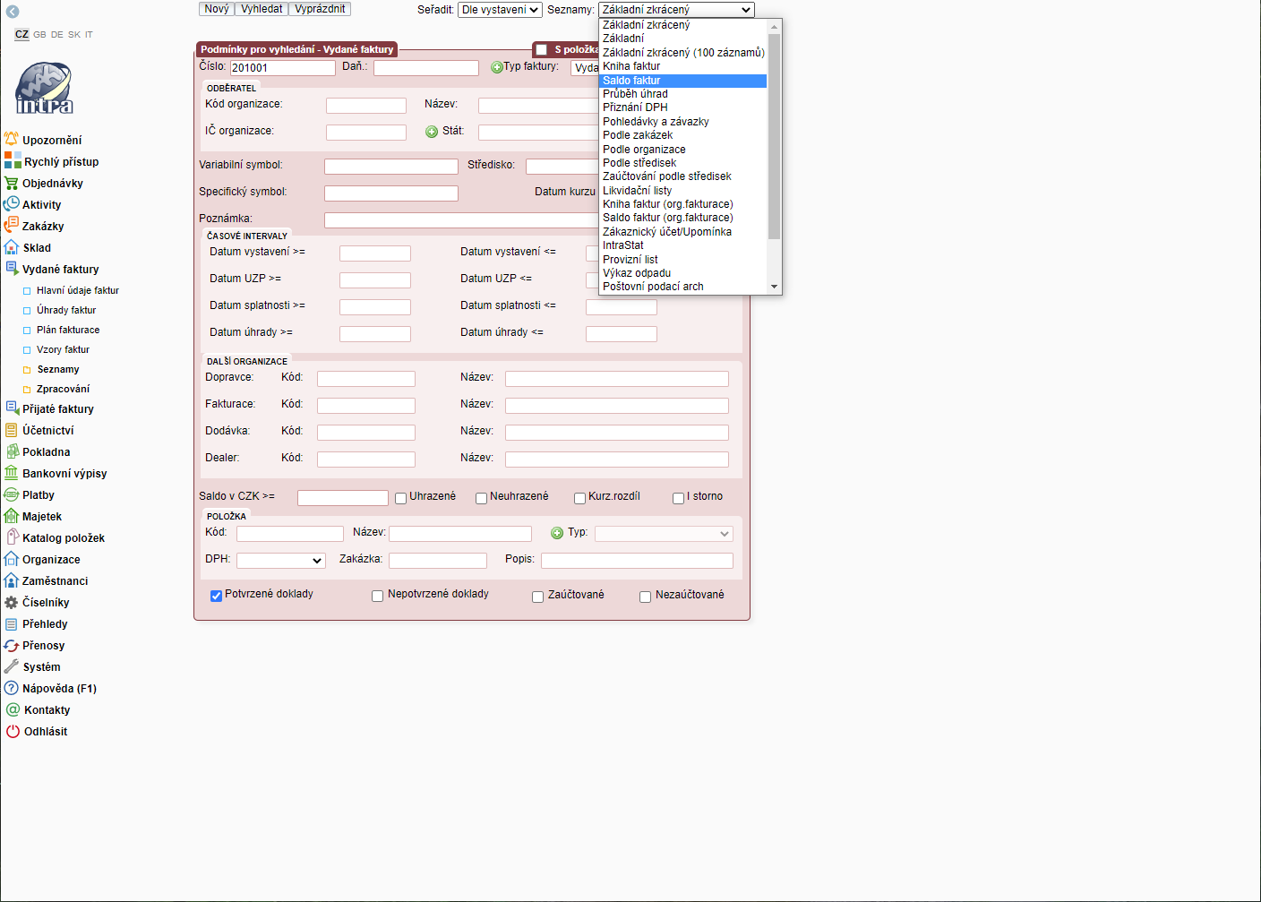Click the Seznamy dropdown list scrollbar
1261x902 pixels.
[x=774, y=134]
